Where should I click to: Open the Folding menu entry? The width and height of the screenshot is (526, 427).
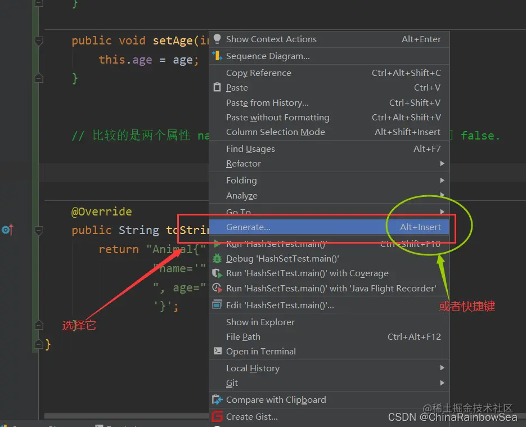[x=329, y=181]
